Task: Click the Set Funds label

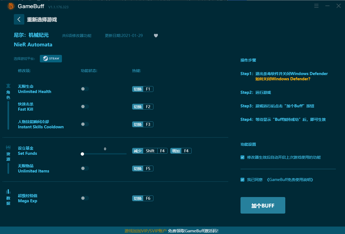Action: (27, 153)
